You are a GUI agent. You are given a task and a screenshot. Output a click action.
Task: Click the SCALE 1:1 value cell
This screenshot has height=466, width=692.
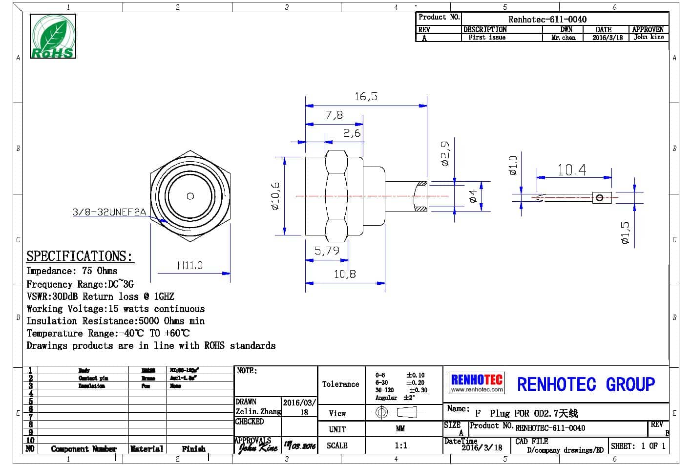pyautogui.click(x=400, y=445)
